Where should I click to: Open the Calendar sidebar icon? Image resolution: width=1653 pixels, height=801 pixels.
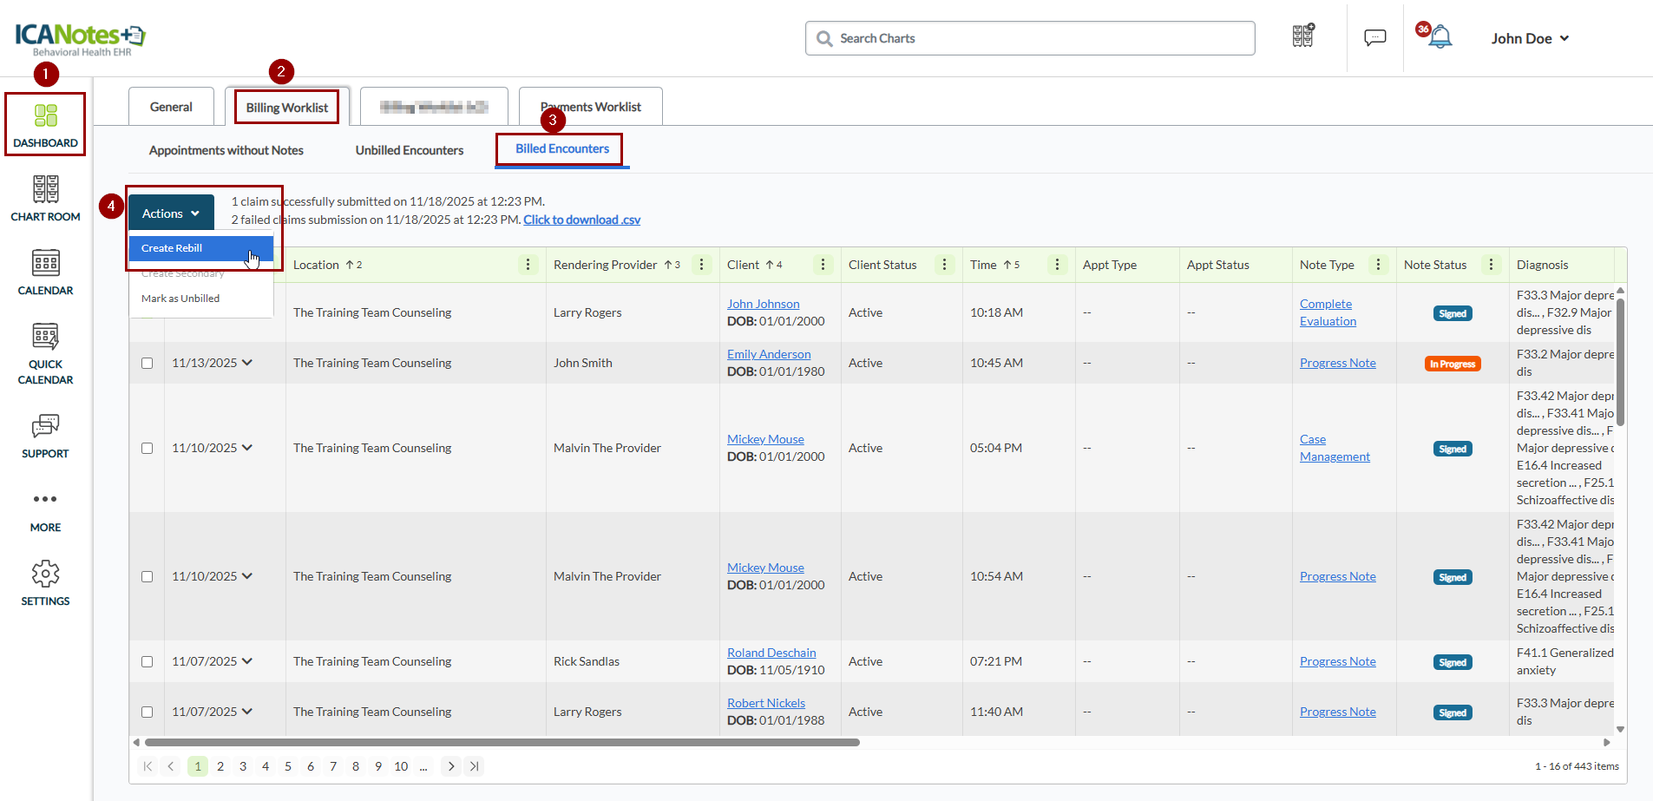(45, 264)
